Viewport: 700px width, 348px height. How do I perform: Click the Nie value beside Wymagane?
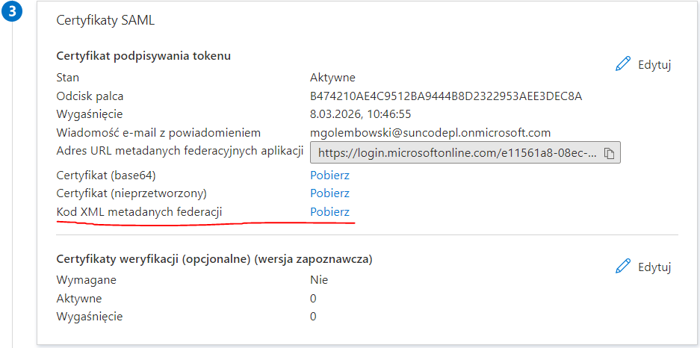coord(319,280)
